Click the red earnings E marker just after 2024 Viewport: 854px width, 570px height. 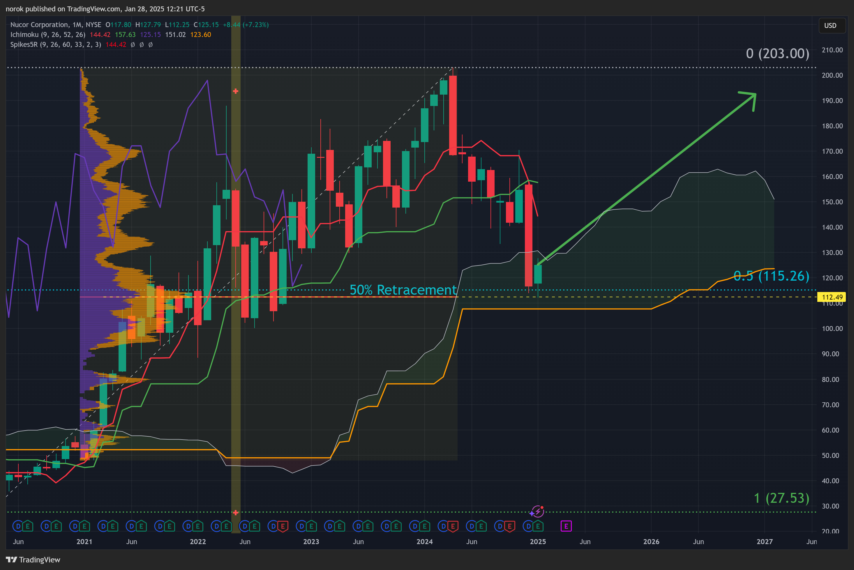click(453, 526)
